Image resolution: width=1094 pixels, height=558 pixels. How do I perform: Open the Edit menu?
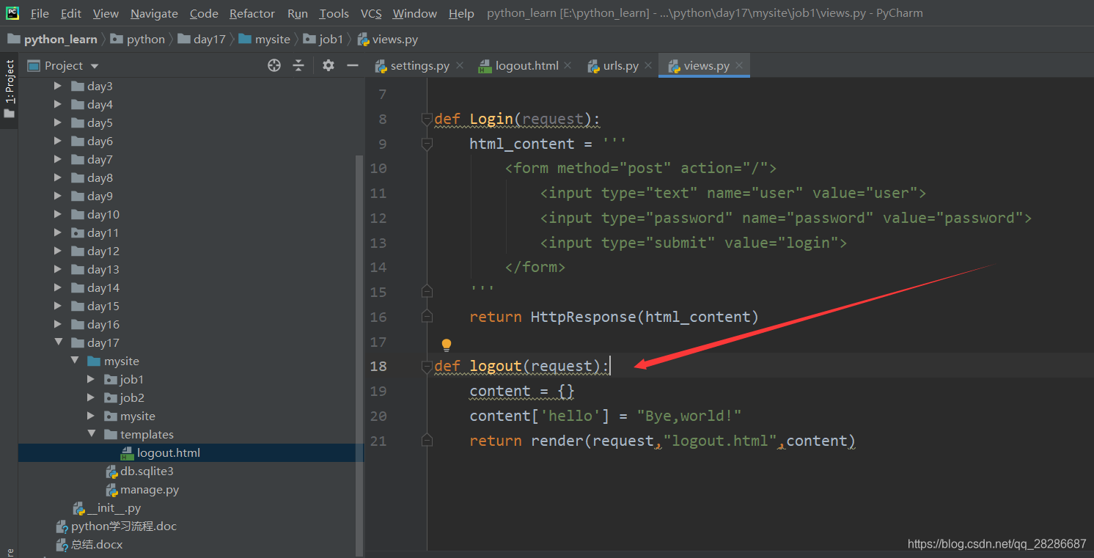(x=71, y=13)
